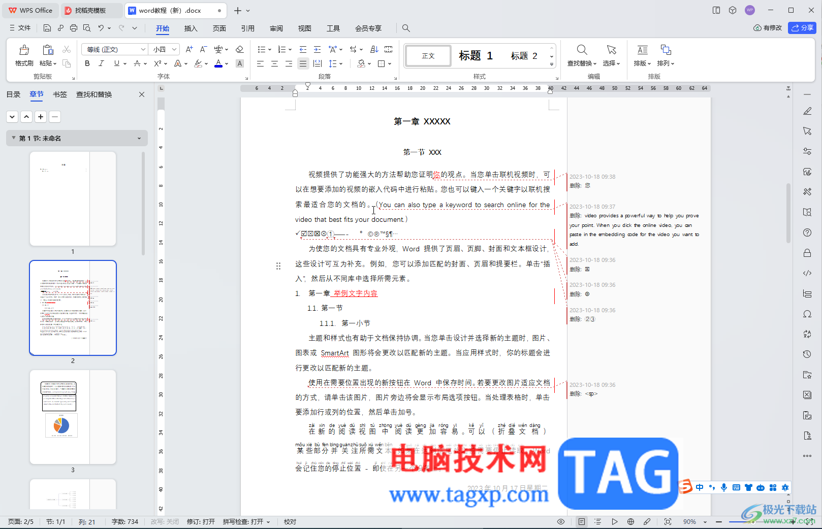The width and height of the screenshot is (822, 529).
Task: Click the Undo arrow icon
Action: click(x=101, y=28)
